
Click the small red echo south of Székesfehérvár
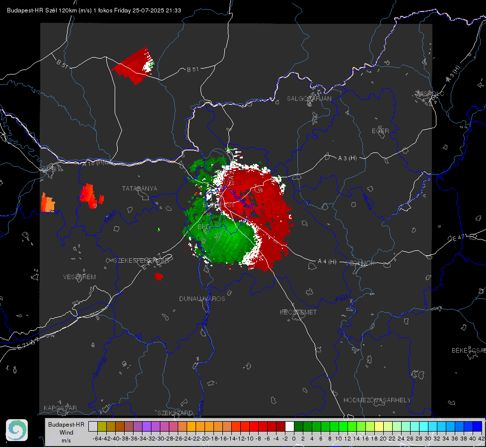[x=158, y=276]
